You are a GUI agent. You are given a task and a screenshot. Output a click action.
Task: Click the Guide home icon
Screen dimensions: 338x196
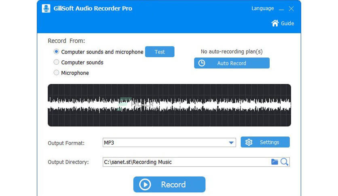tap(275, 23)
